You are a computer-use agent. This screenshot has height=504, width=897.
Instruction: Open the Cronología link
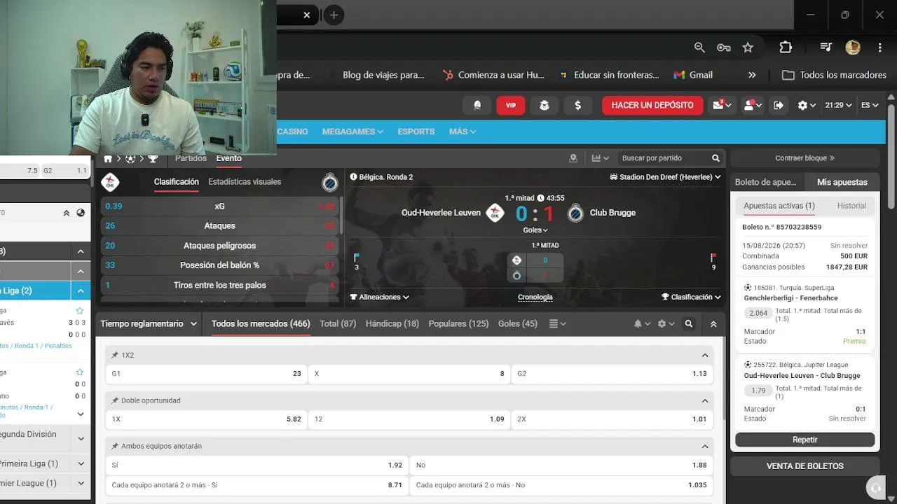coord(535,297)
